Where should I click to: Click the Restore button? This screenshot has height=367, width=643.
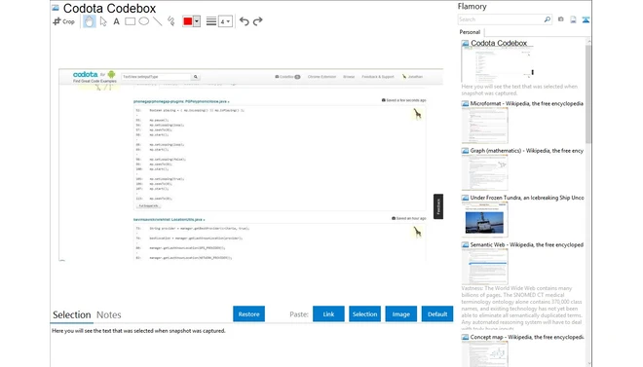[248, 314]
